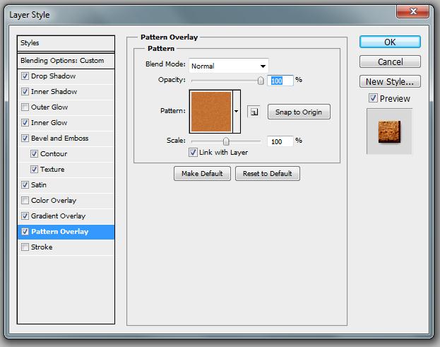This screenshot has height=347, width=440.
Task: Click the New Style button
Action: pos(390,81)
